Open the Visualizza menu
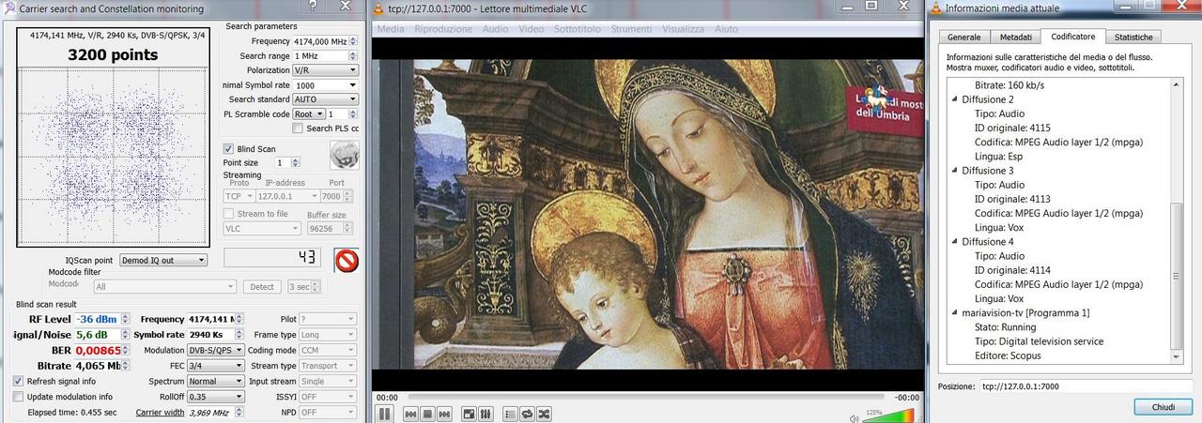Viewport: 1202px width, 423px height. pyautogui.click(x=684, y=29)
